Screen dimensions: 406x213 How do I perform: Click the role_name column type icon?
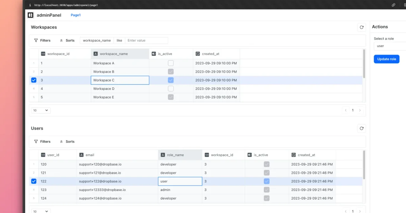[x=163, y=155]
